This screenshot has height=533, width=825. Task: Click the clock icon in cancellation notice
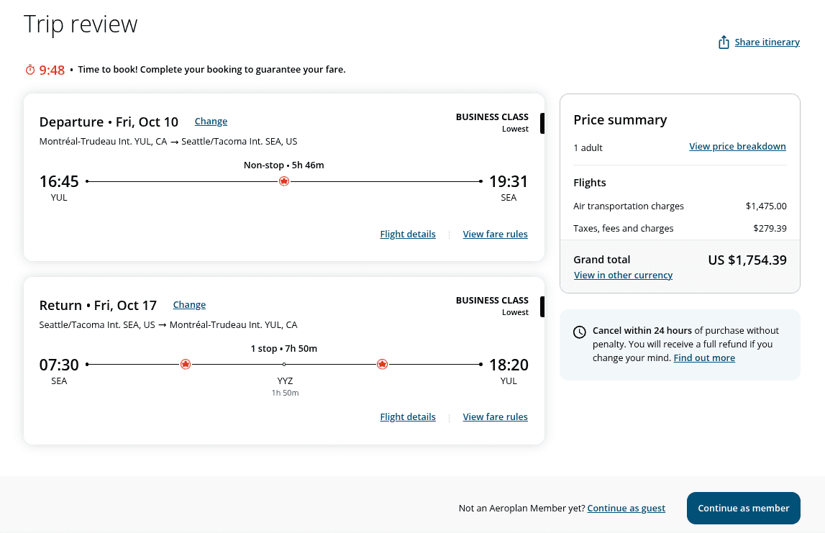point(579,332)
